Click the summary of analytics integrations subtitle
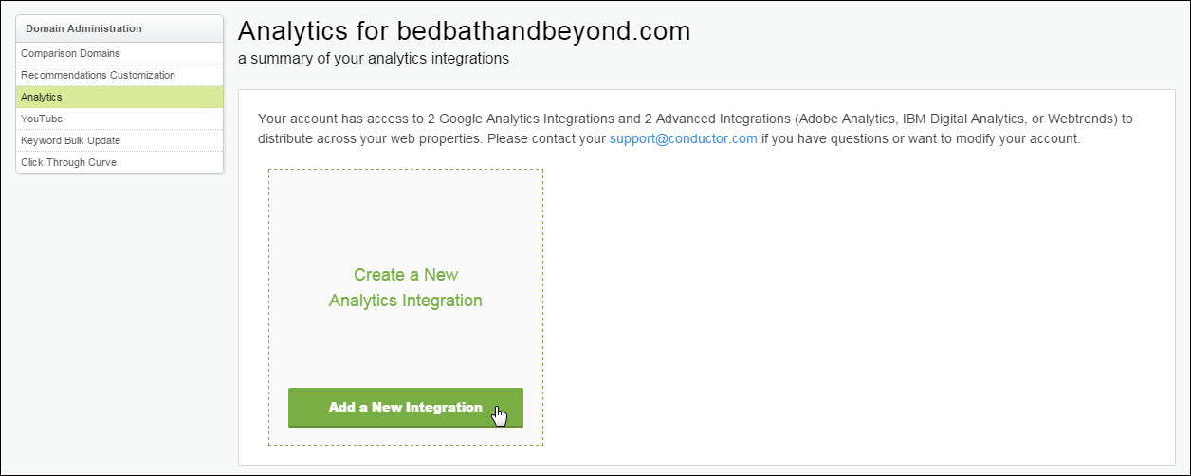Viewport: 1191px width, 476px height. tap(374, 59)
